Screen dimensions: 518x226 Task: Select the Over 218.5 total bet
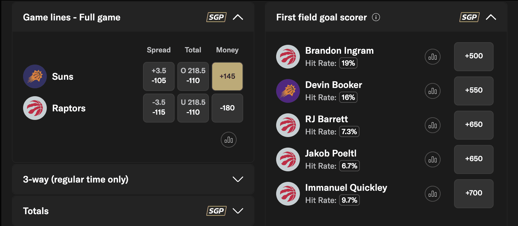pyautogui.click(x=193, y=76)
